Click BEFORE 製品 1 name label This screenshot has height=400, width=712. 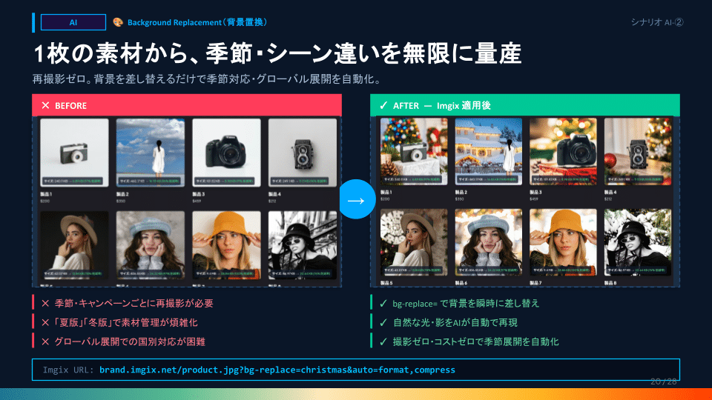[x=46, y=194]
